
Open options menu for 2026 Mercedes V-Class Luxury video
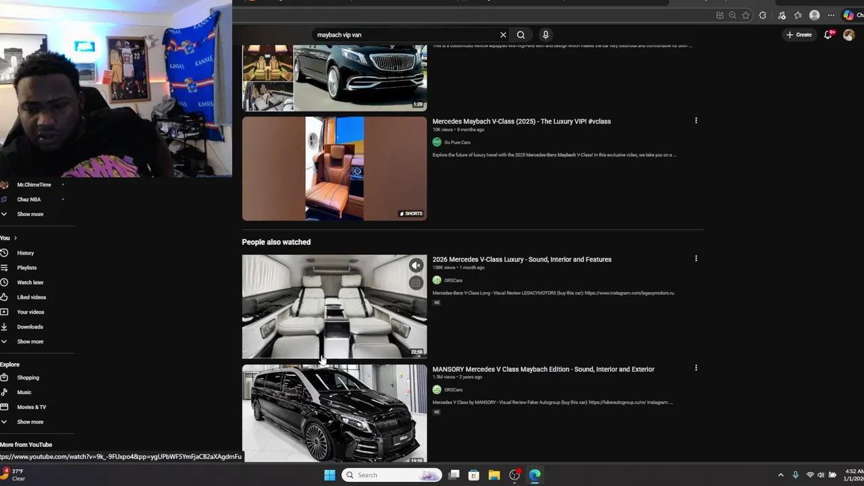[x=696, y=259]
